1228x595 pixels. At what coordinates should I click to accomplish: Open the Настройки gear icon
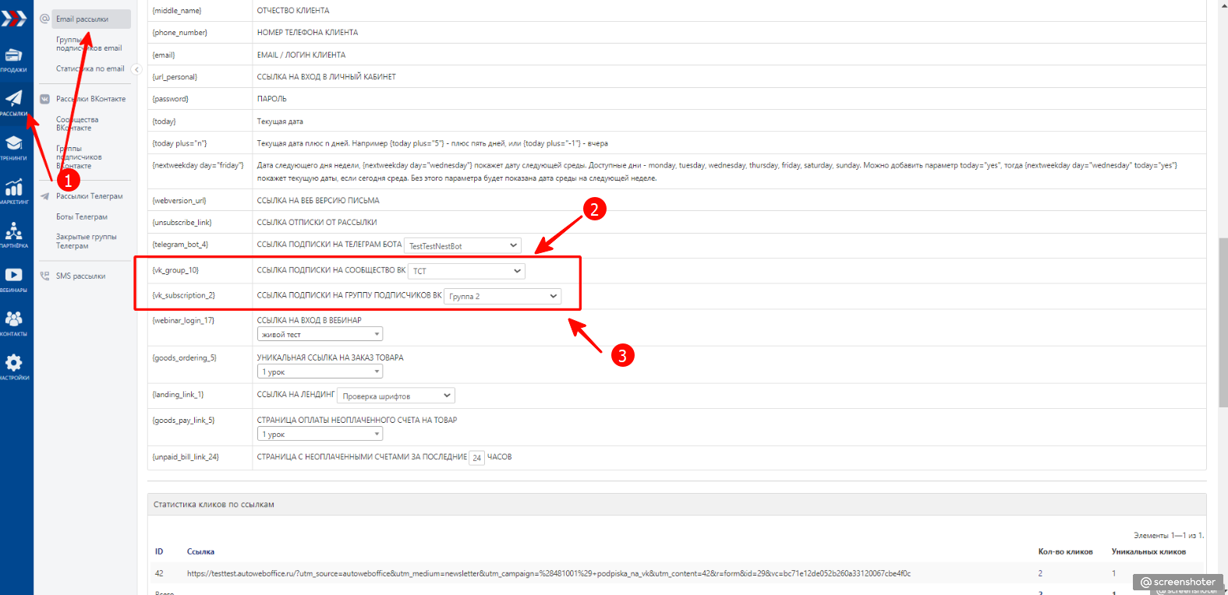[x=14, y=364]
